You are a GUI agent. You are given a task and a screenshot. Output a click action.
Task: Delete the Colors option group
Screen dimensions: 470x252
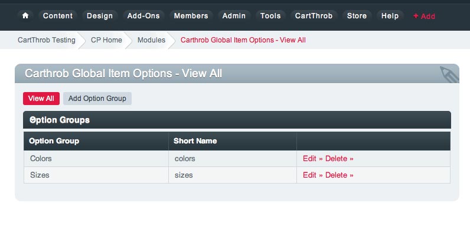(x=340, y=159)
